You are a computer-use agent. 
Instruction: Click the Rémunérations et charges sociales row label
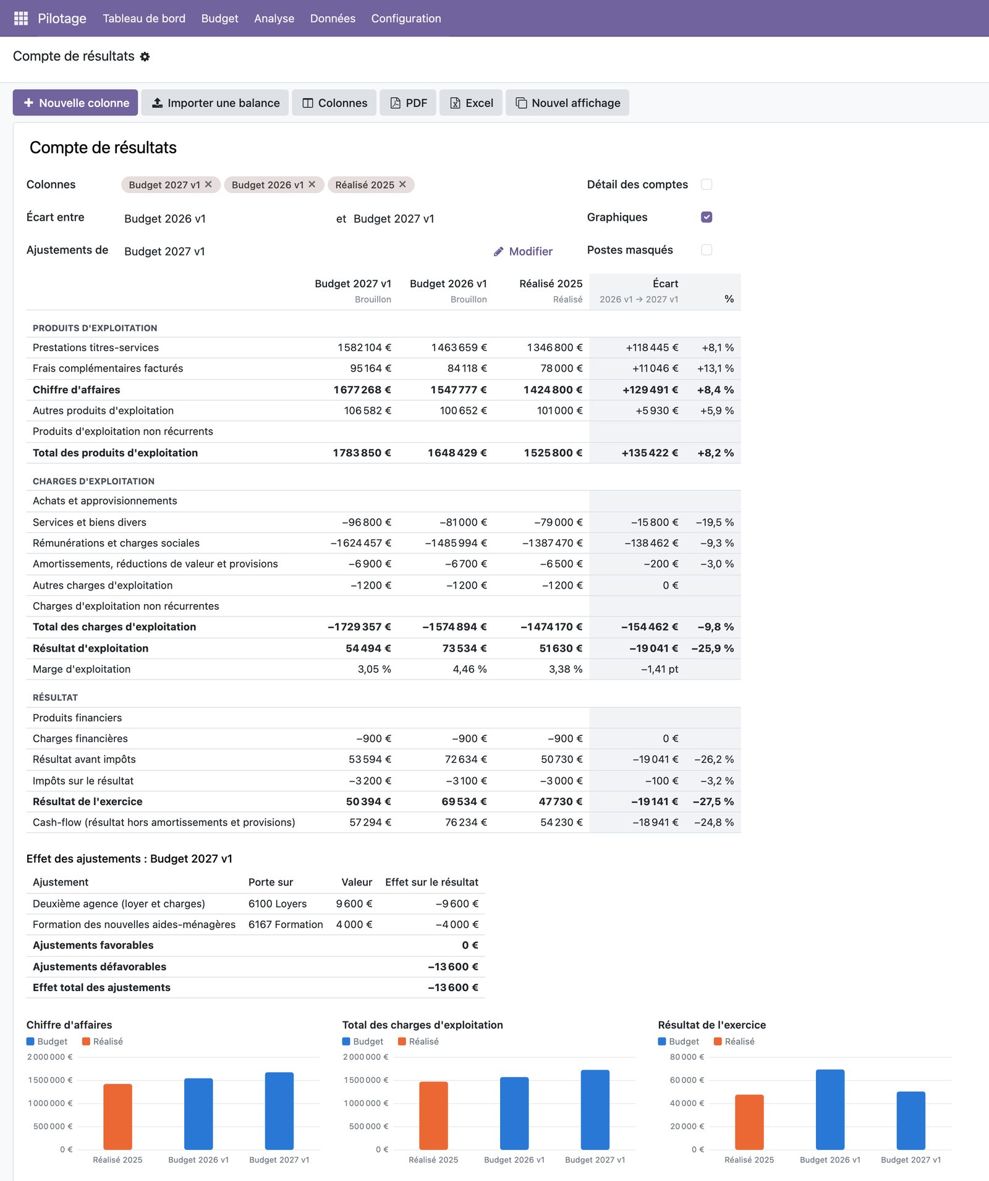pos(116,543)
